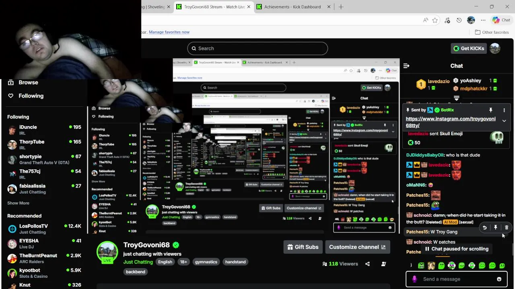Open Edge profile avatar

pyautogui.click(x=471, y=20)
